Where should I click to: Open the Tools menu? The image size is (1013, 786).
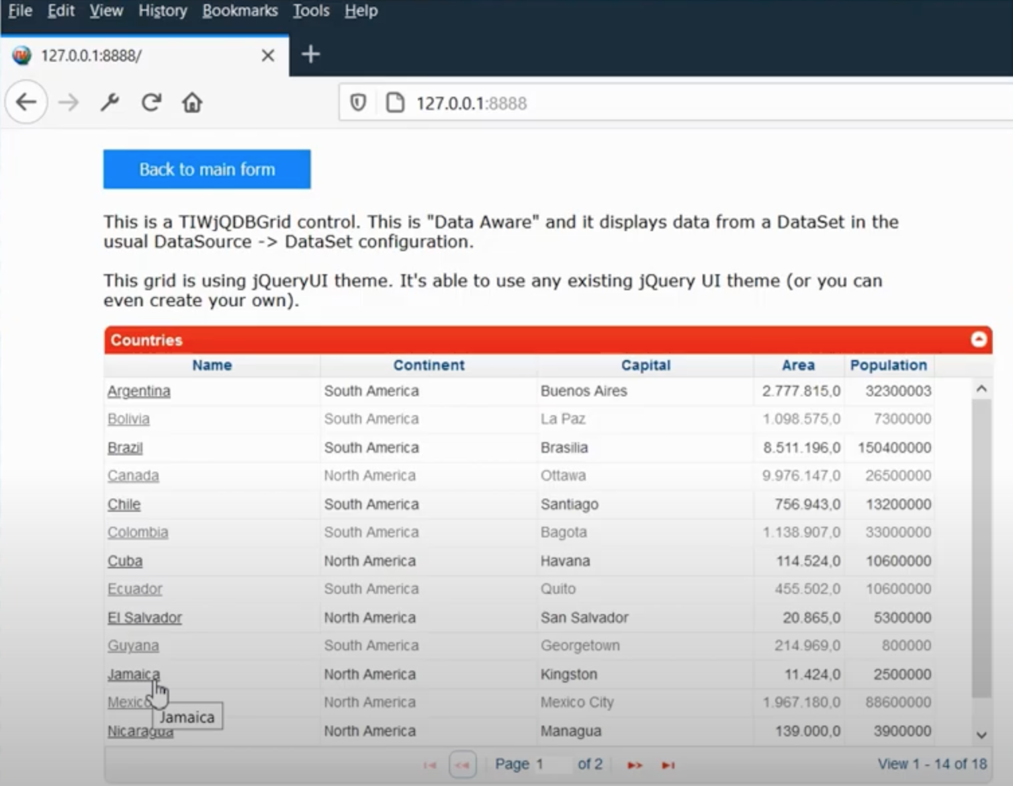[x=311, y=11]
